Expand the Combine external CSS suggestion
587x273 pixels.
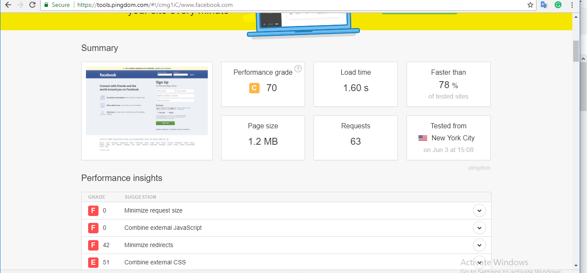coord(479,263)
